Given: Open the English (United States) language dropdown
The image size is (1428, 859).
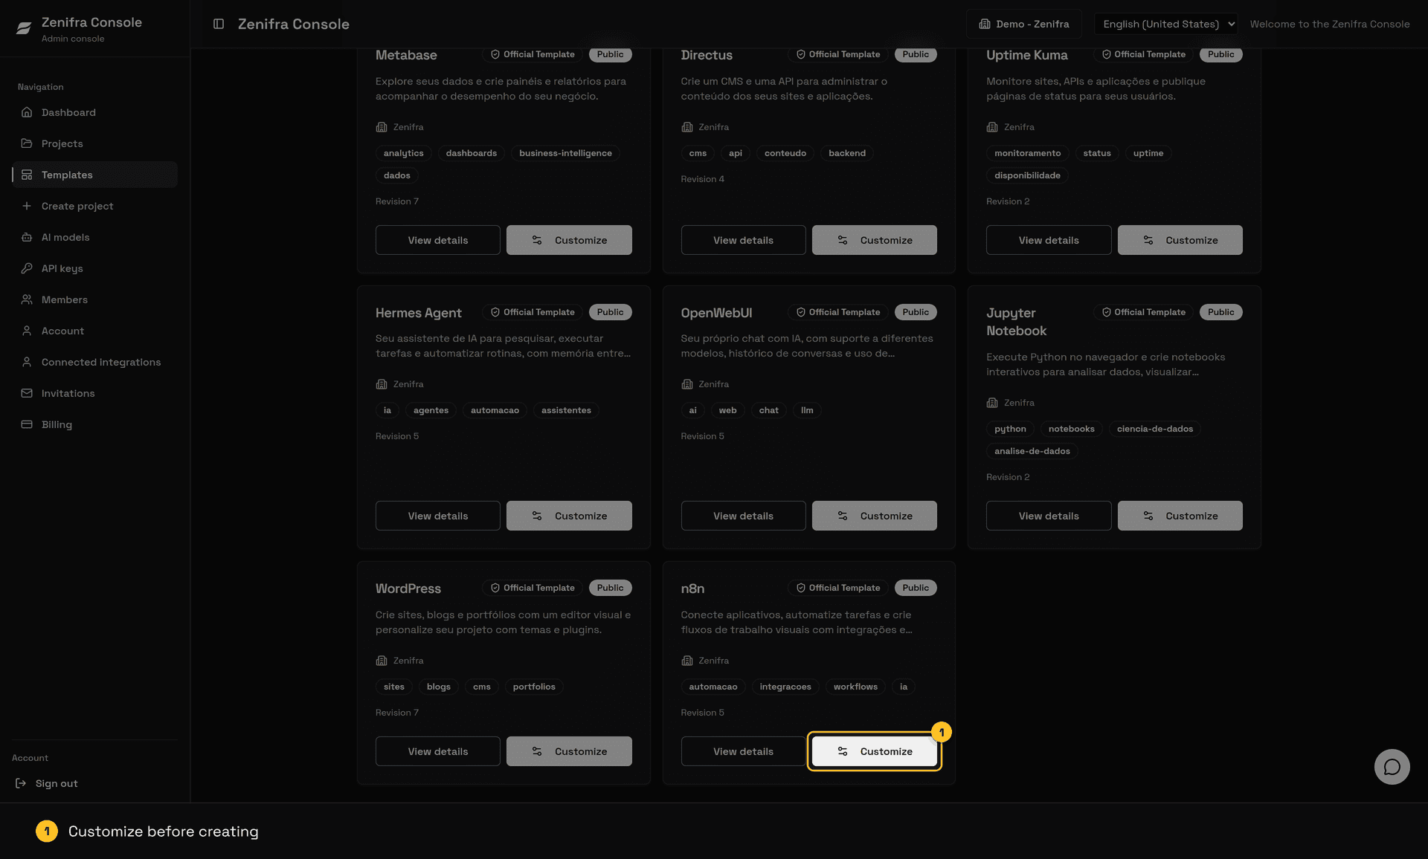Looking at the screenshot, I should pos(1166,24).
